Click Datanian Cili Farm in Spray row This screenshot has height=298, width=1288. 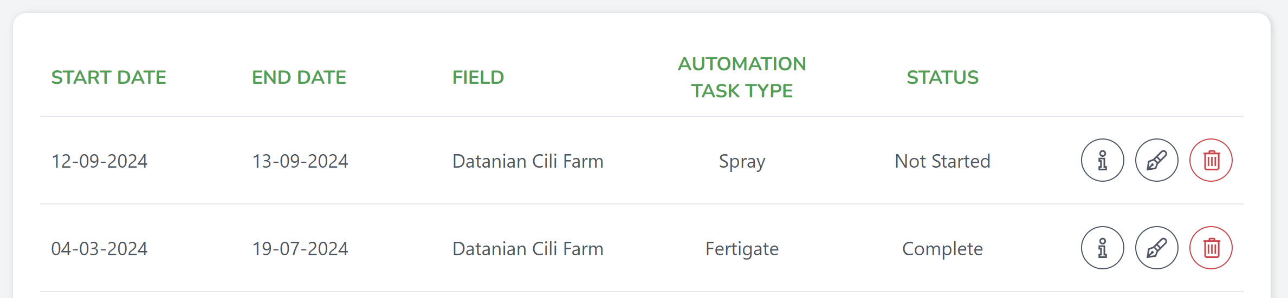[x=528, y=161]
